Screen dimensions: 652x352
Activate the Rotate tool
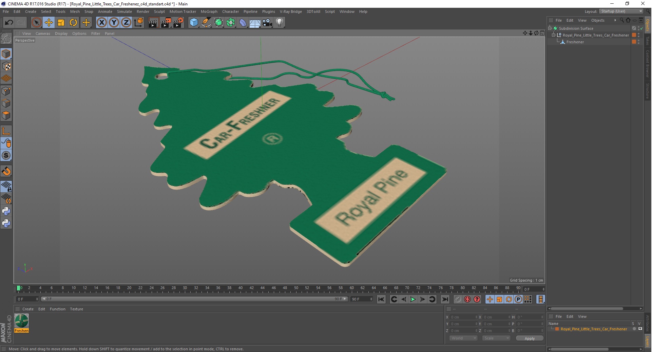(73, 23)
